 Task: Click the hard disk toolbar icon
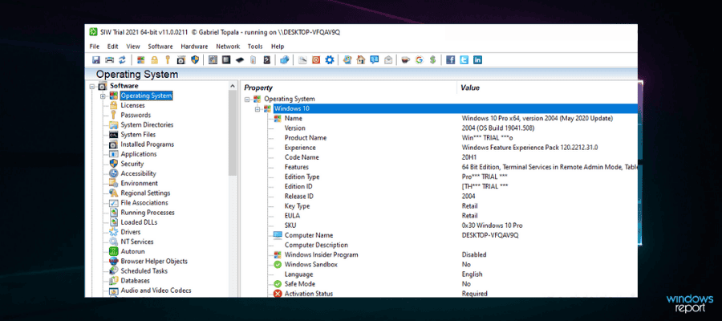(x=266, y=60)
